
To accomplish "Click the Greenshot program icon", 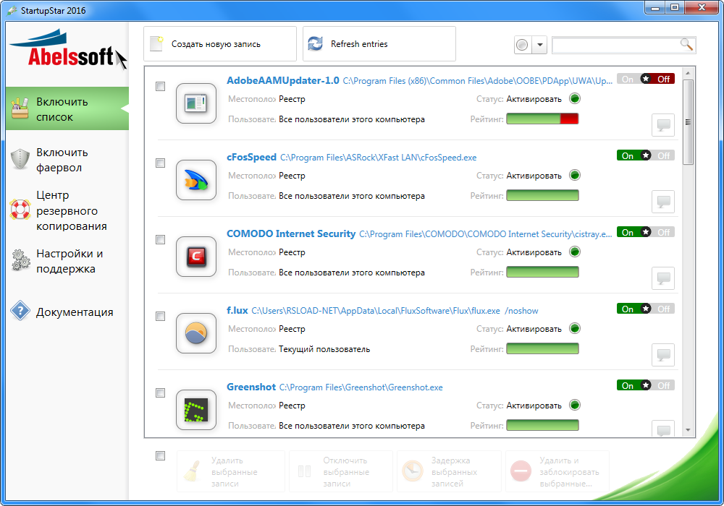I will point(196,409).
